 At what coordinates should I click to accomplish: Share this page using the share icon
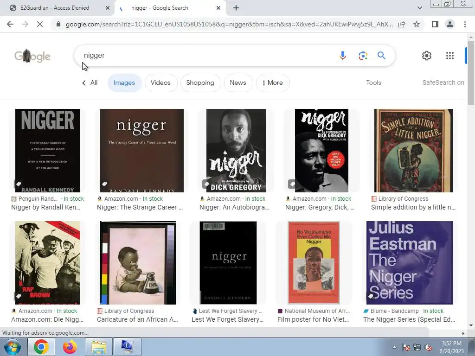(402, 24)
